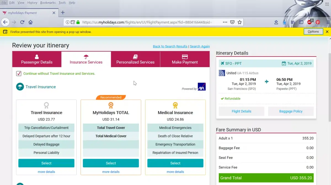Select the Medical Insurance plan button
331x185 pixels.
[175, 163]
